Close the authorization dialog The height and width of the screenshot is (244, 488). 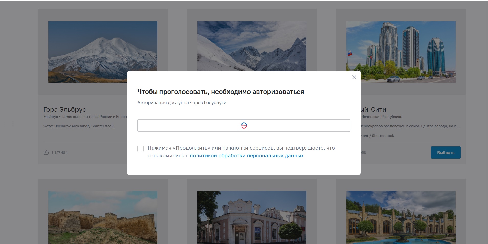[x=354, y=77]
